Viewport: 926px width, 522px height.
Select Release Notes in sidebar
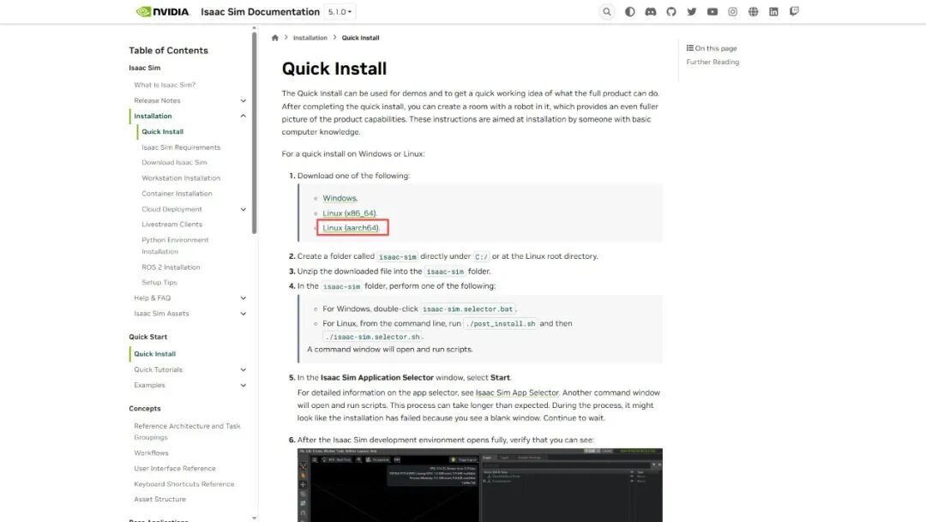coord(157,101)
